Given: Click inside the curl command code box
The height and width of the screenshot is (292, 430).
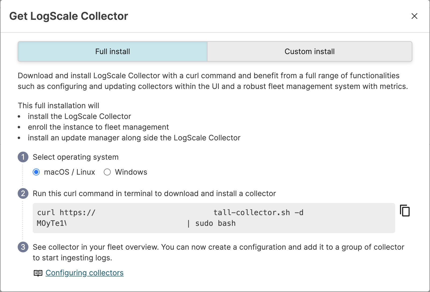Looking at the screenshot, I should pos(214,218).
